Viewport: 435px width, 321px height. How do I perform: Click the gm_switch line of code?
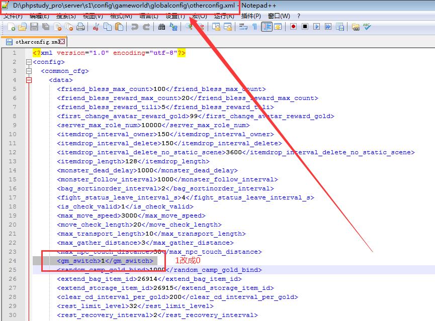pyautogui.click(x=105, y=261)
